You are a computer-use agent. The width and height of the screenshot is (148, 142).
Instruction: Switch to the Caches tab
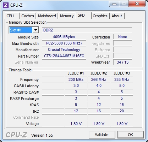point(28,16)
